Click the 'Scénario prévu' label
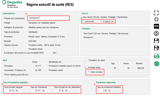160x96 pixels. [x=94, y=68]
